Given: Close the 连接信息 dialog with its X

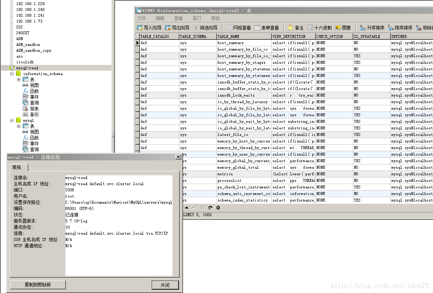Looking at the screenshot, I should (x=178, y=157).
